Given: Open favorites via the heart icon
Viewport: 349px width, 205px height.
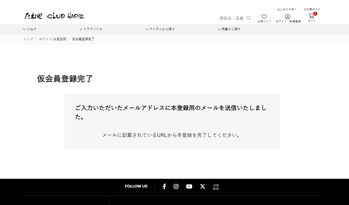Looking at the screenshot, I should click(x=264, y=16).
